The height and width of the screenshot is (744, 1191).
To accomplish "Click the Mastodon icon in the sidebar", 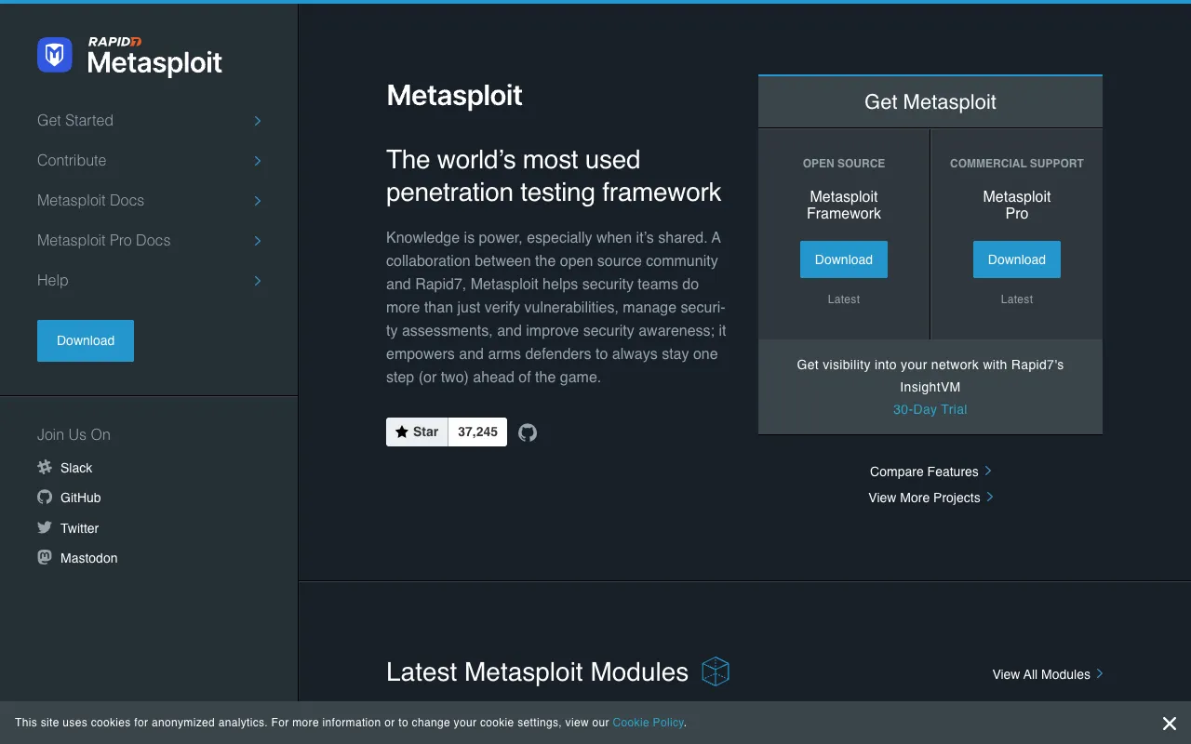I will 44,558.
